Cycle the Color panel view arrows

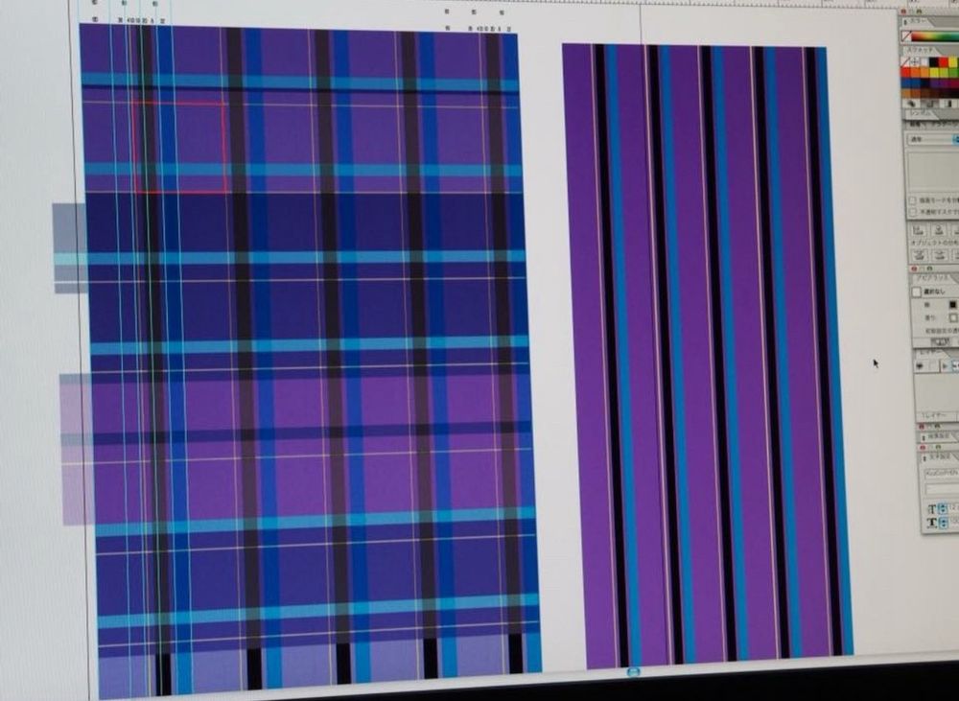pyautogui.click(x=905, y=22)
